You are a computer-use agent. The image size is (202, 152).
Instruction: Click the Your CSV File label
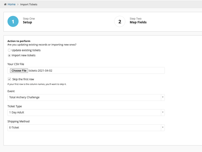16,64
